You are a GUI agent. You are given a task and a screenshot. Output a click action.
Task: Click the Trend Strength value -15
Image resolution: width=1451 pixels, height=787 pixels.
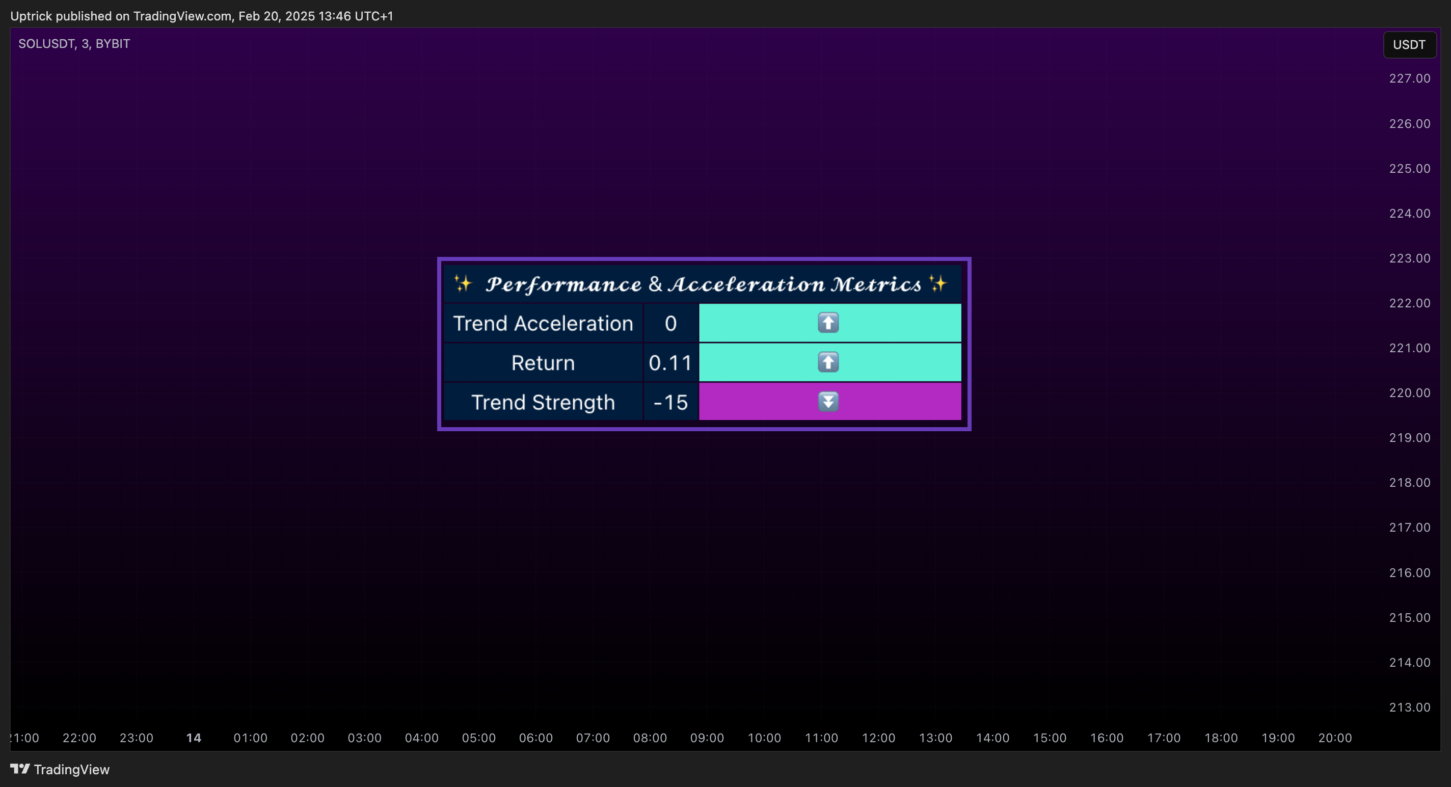(670, 402)
